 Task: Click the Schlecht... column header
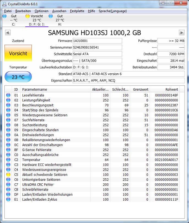(120, 90)
